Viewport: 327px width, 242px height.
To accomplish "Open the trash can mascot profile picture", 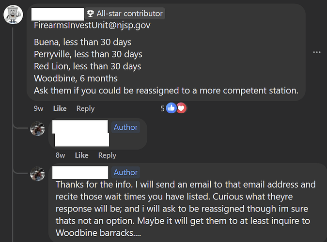I will click(x=13, y=15).
